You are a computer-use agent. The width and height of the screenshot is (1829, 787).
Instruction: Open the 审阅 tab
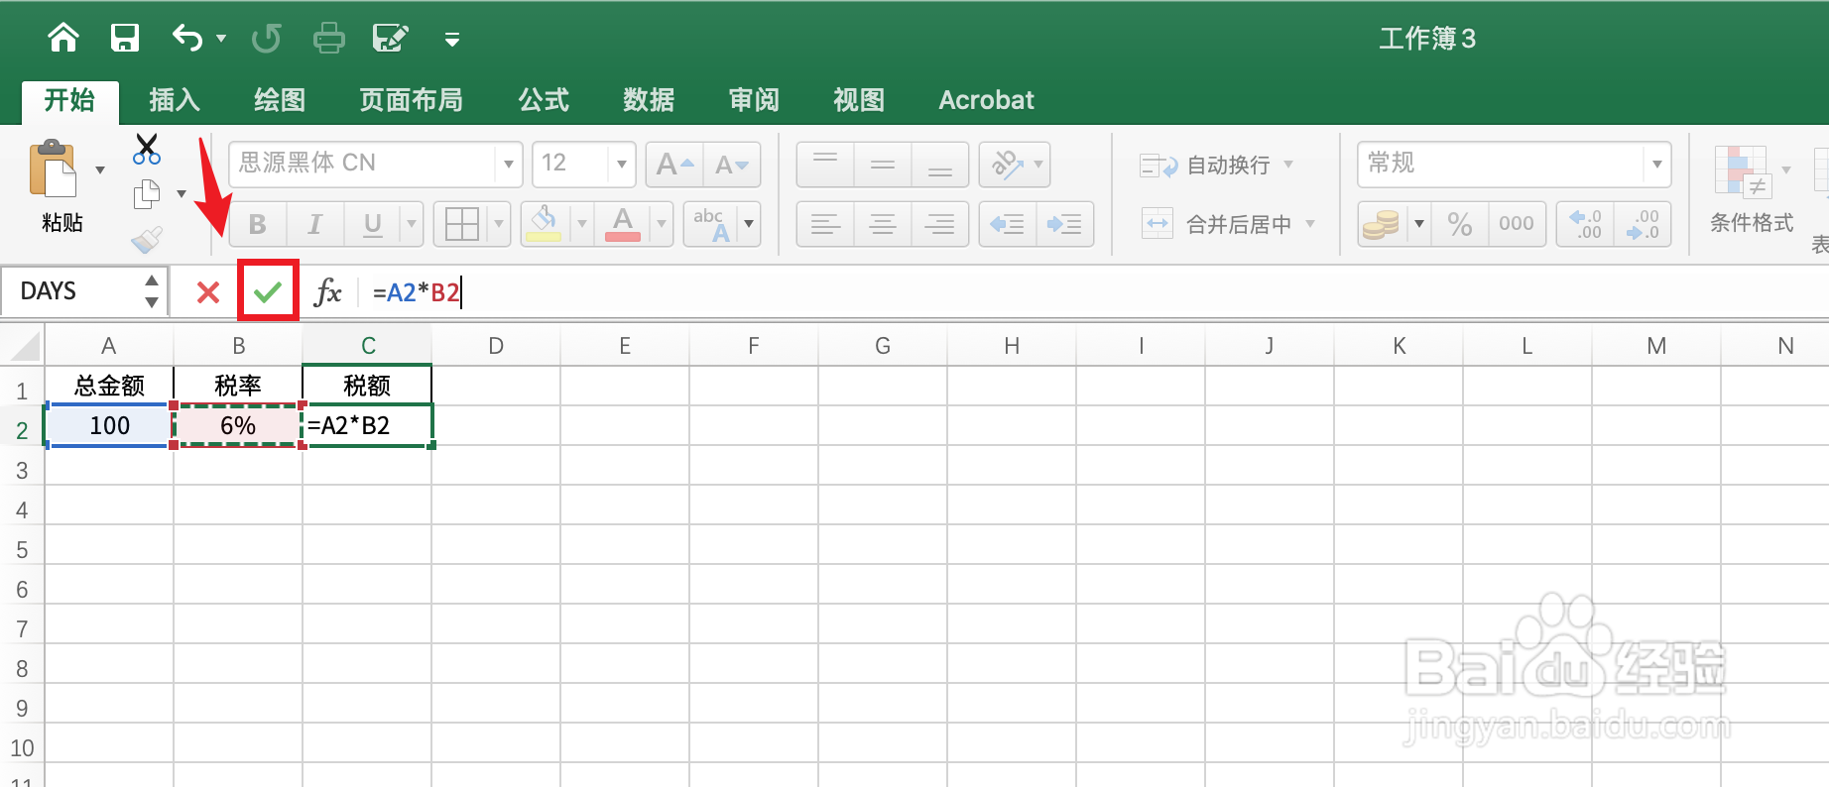point(754,100)
